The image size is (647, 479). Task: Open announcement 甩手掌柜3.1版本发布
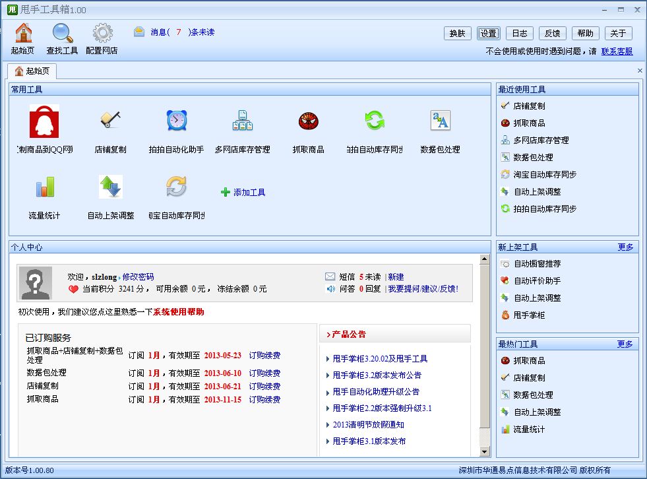369,441
